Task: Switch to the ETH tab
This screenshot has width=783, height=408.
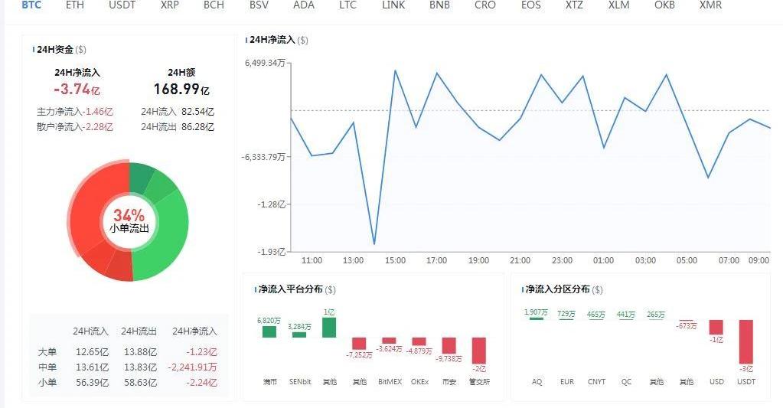Action: [x=75, y=5]
